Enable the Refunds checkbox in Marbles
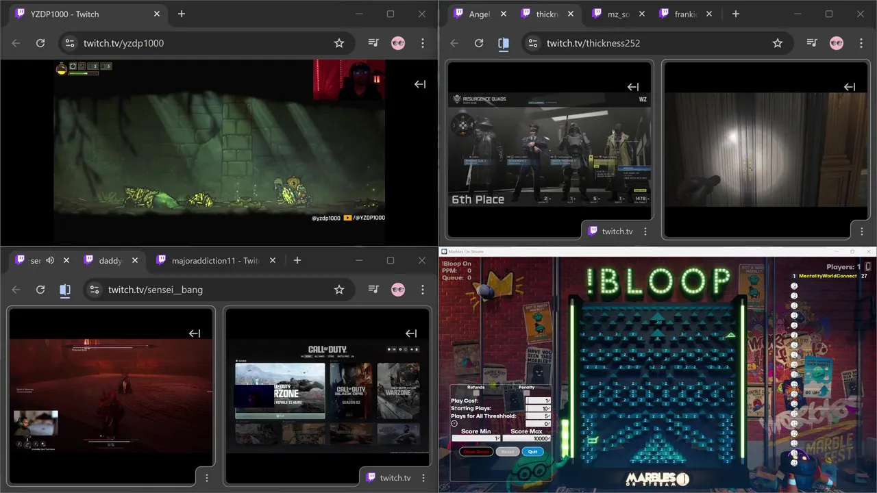Screen dimensions: 877x493 (476, 393)
